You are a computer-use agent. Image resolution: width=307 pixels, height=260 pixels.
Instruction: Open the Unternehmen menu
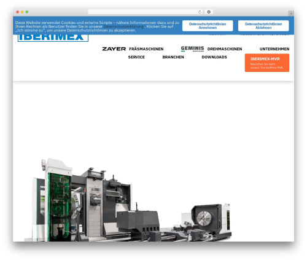click(x=274, y=49)
